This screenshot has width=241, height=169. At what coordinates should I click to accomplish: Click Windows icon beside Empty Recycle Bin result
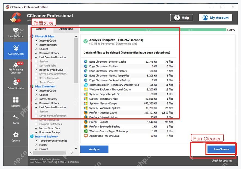tap(86, 94)
